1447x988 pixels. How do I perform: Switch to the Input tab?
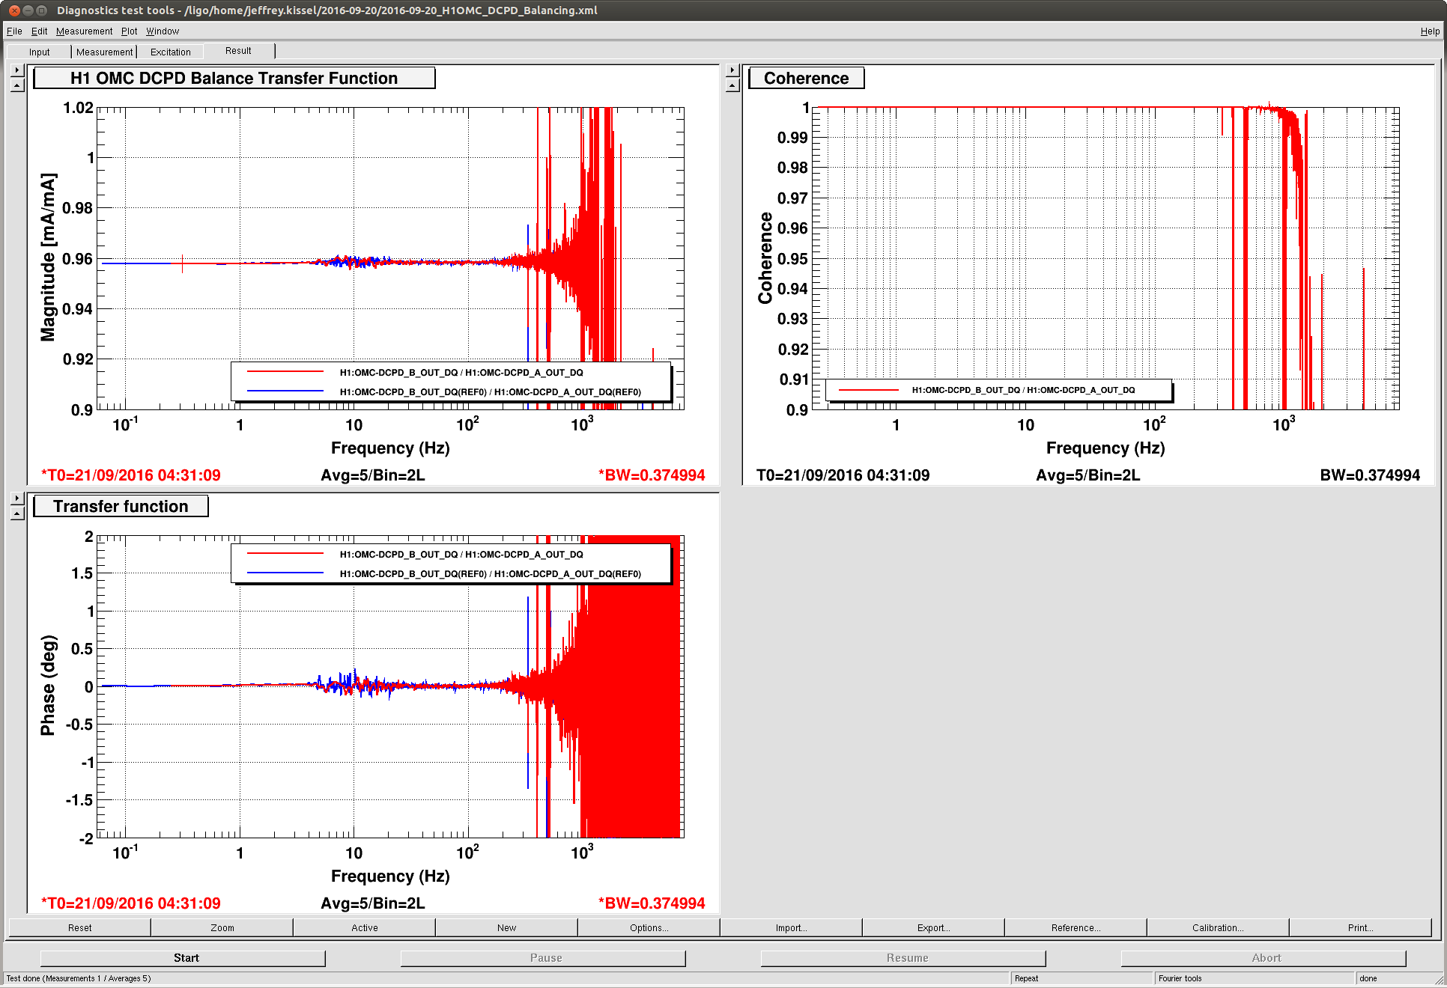tap(39, 52)
